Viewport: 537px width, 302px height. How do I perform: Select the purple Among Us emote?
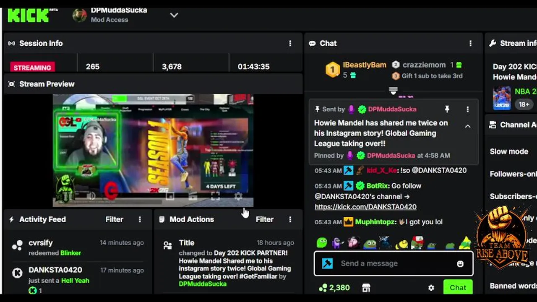tap(338, 242)
